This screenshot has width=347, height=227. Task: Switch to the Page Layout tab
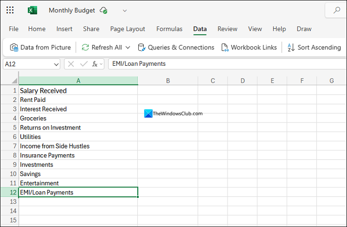pos(127,29)
